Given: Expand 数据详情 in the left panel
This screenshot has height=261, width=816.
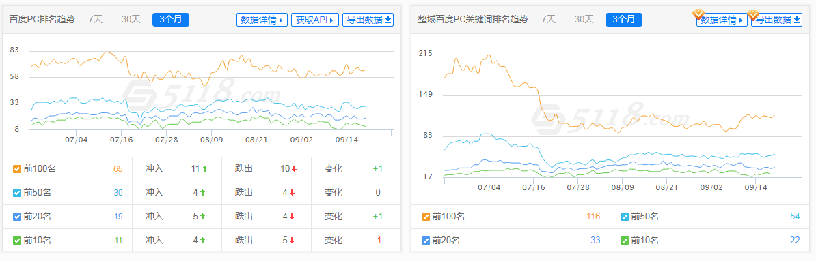Looking at the screenshot, I should click(x=262, y=20).
